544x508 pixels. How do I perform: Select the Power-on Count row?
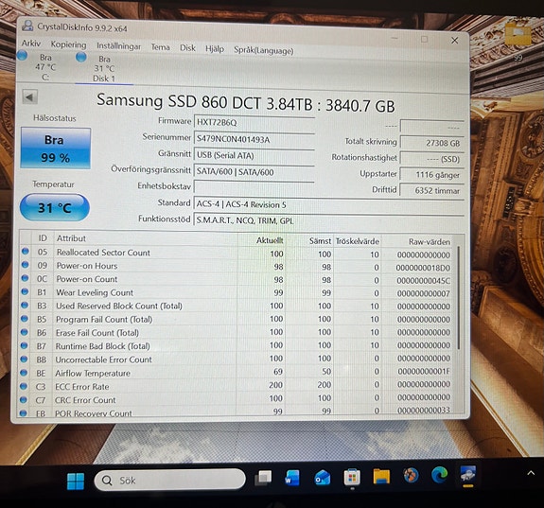[236, 280]
